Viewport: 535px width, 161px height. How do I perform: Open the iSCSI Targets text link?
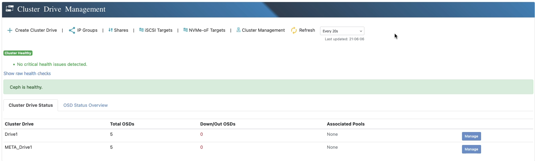(159, 30)
